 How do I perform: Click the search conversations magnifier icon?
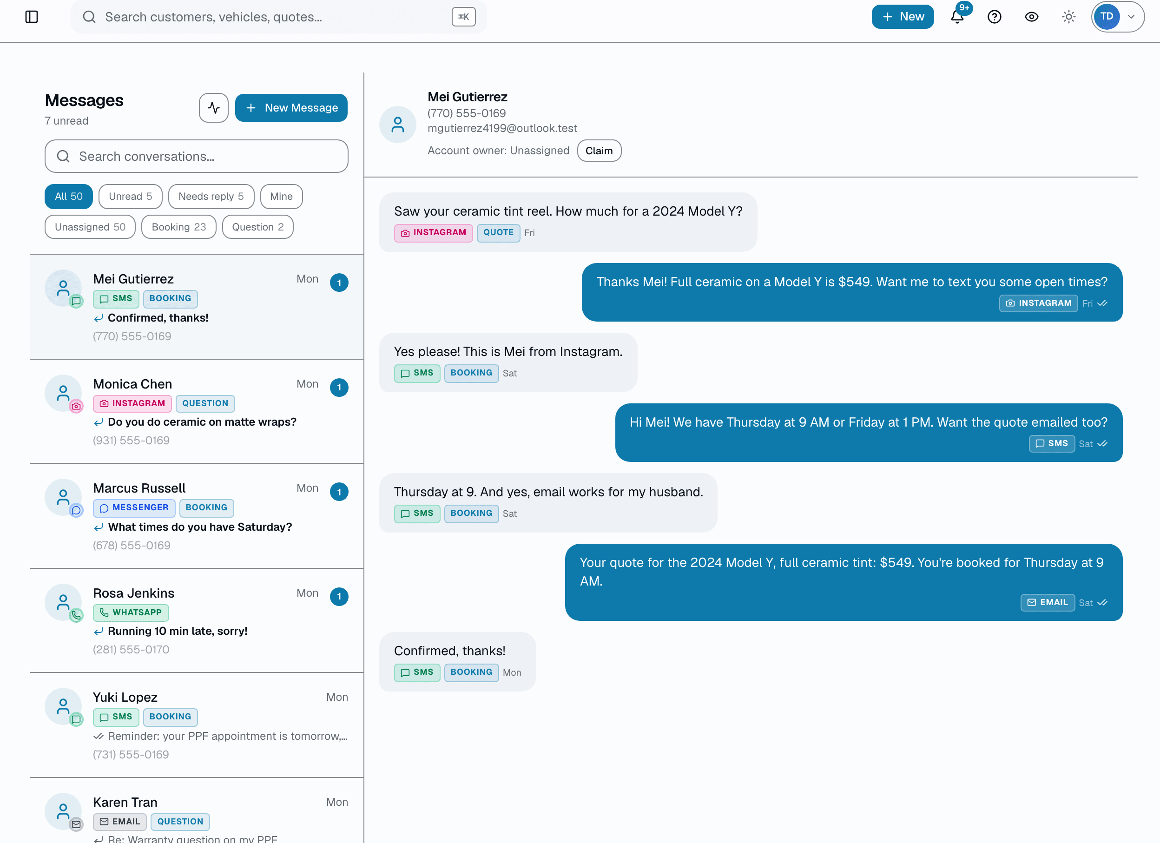63,156
